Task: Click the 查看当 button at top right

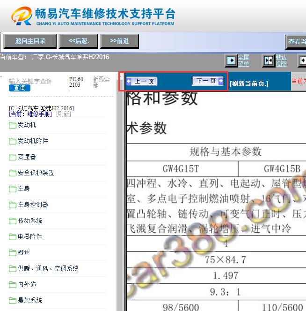Action: (296, 42)
